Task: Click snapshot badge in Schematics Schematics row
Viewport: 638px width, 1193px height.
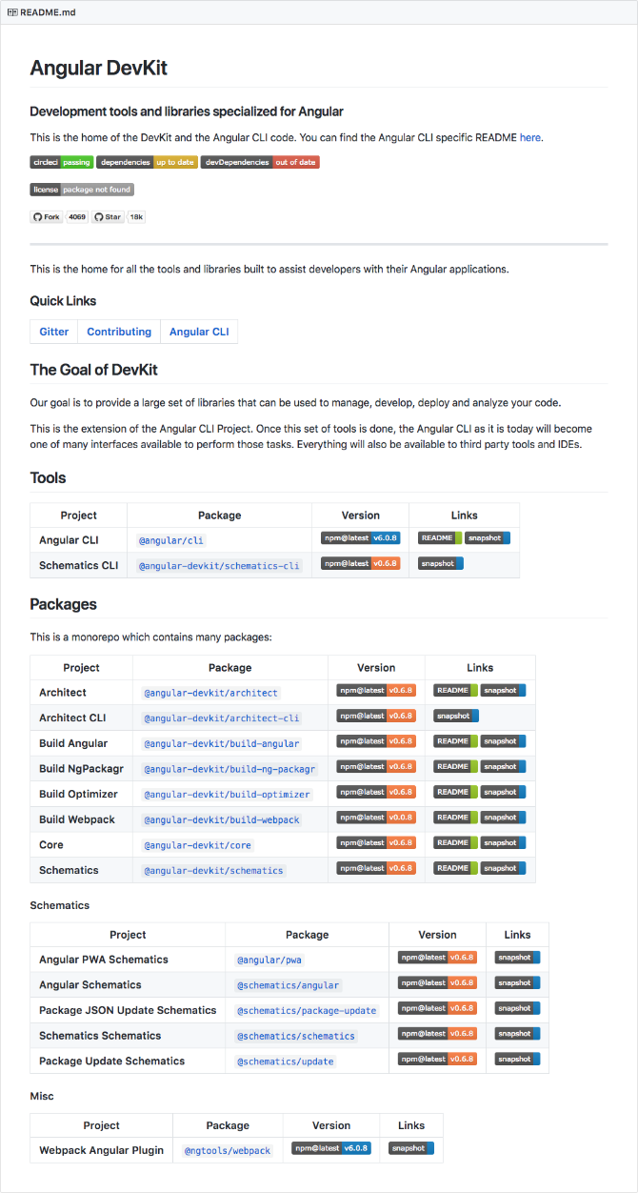Action: (x=517, y=1034)
